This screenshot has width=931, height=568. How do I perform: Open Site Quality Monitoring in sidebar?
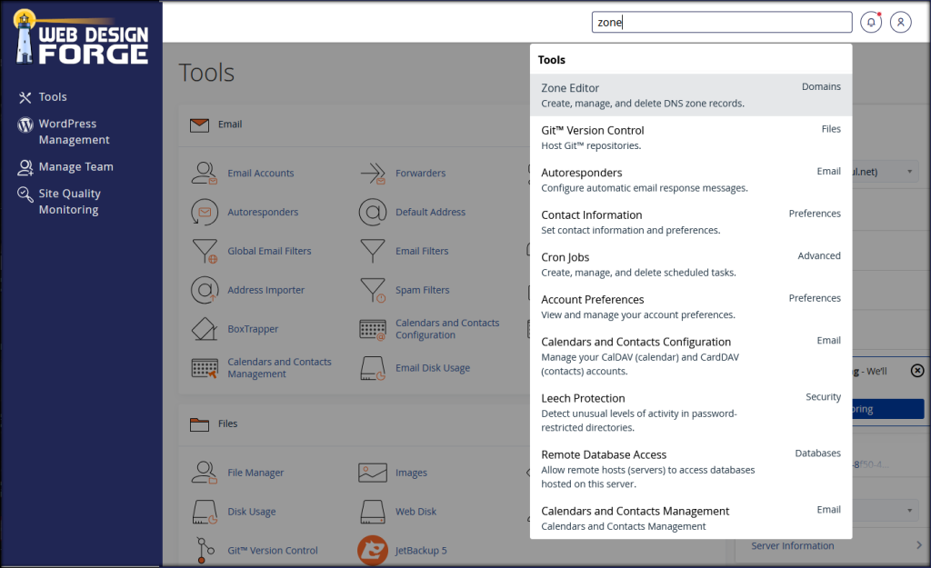point(69,202)
